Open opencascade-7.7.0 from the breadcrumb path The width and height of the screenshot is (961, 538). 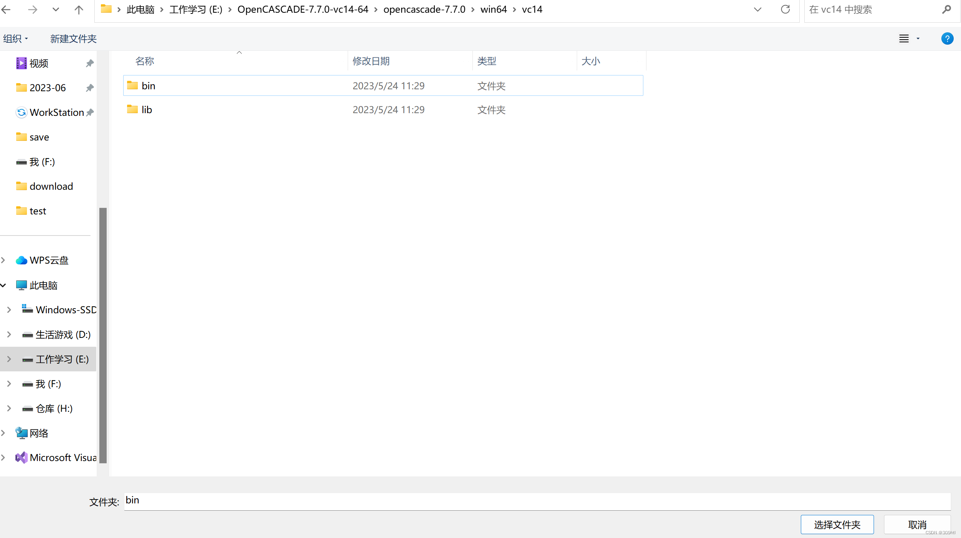pyautogui.click(x=424, y=9)
